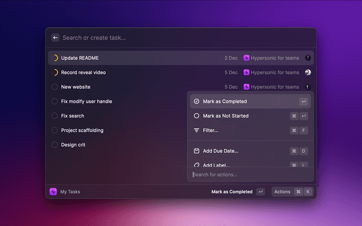362x226 pixels.
Task: Toggle status circle for Fix modify user handle
Action: [55, 102]
